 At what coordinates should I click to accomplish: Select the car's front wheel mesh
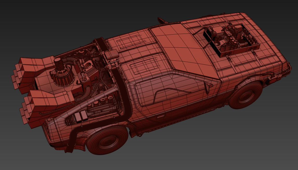246,95
